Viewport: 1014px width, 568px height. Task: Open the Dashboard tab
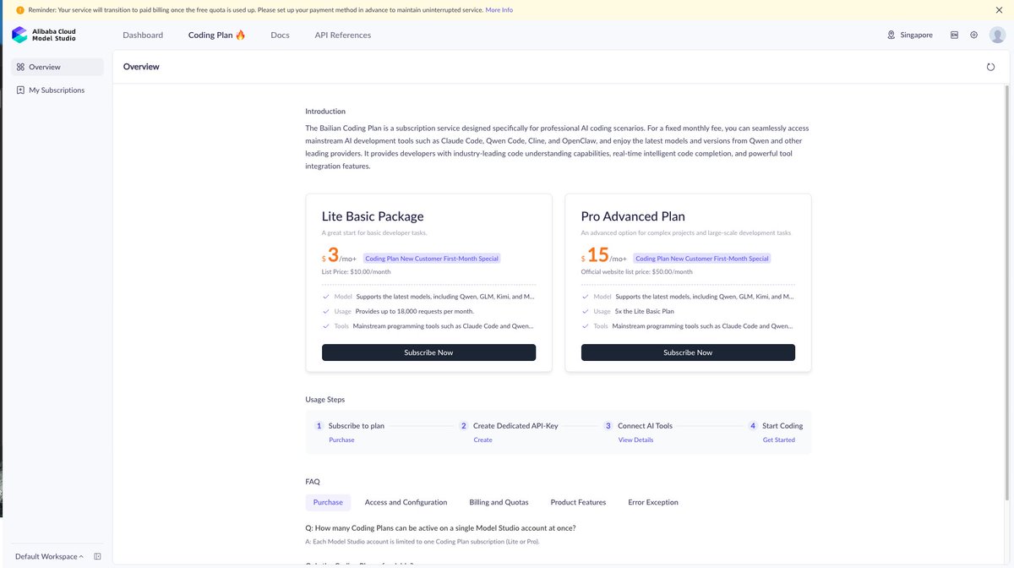click(143, 35)
